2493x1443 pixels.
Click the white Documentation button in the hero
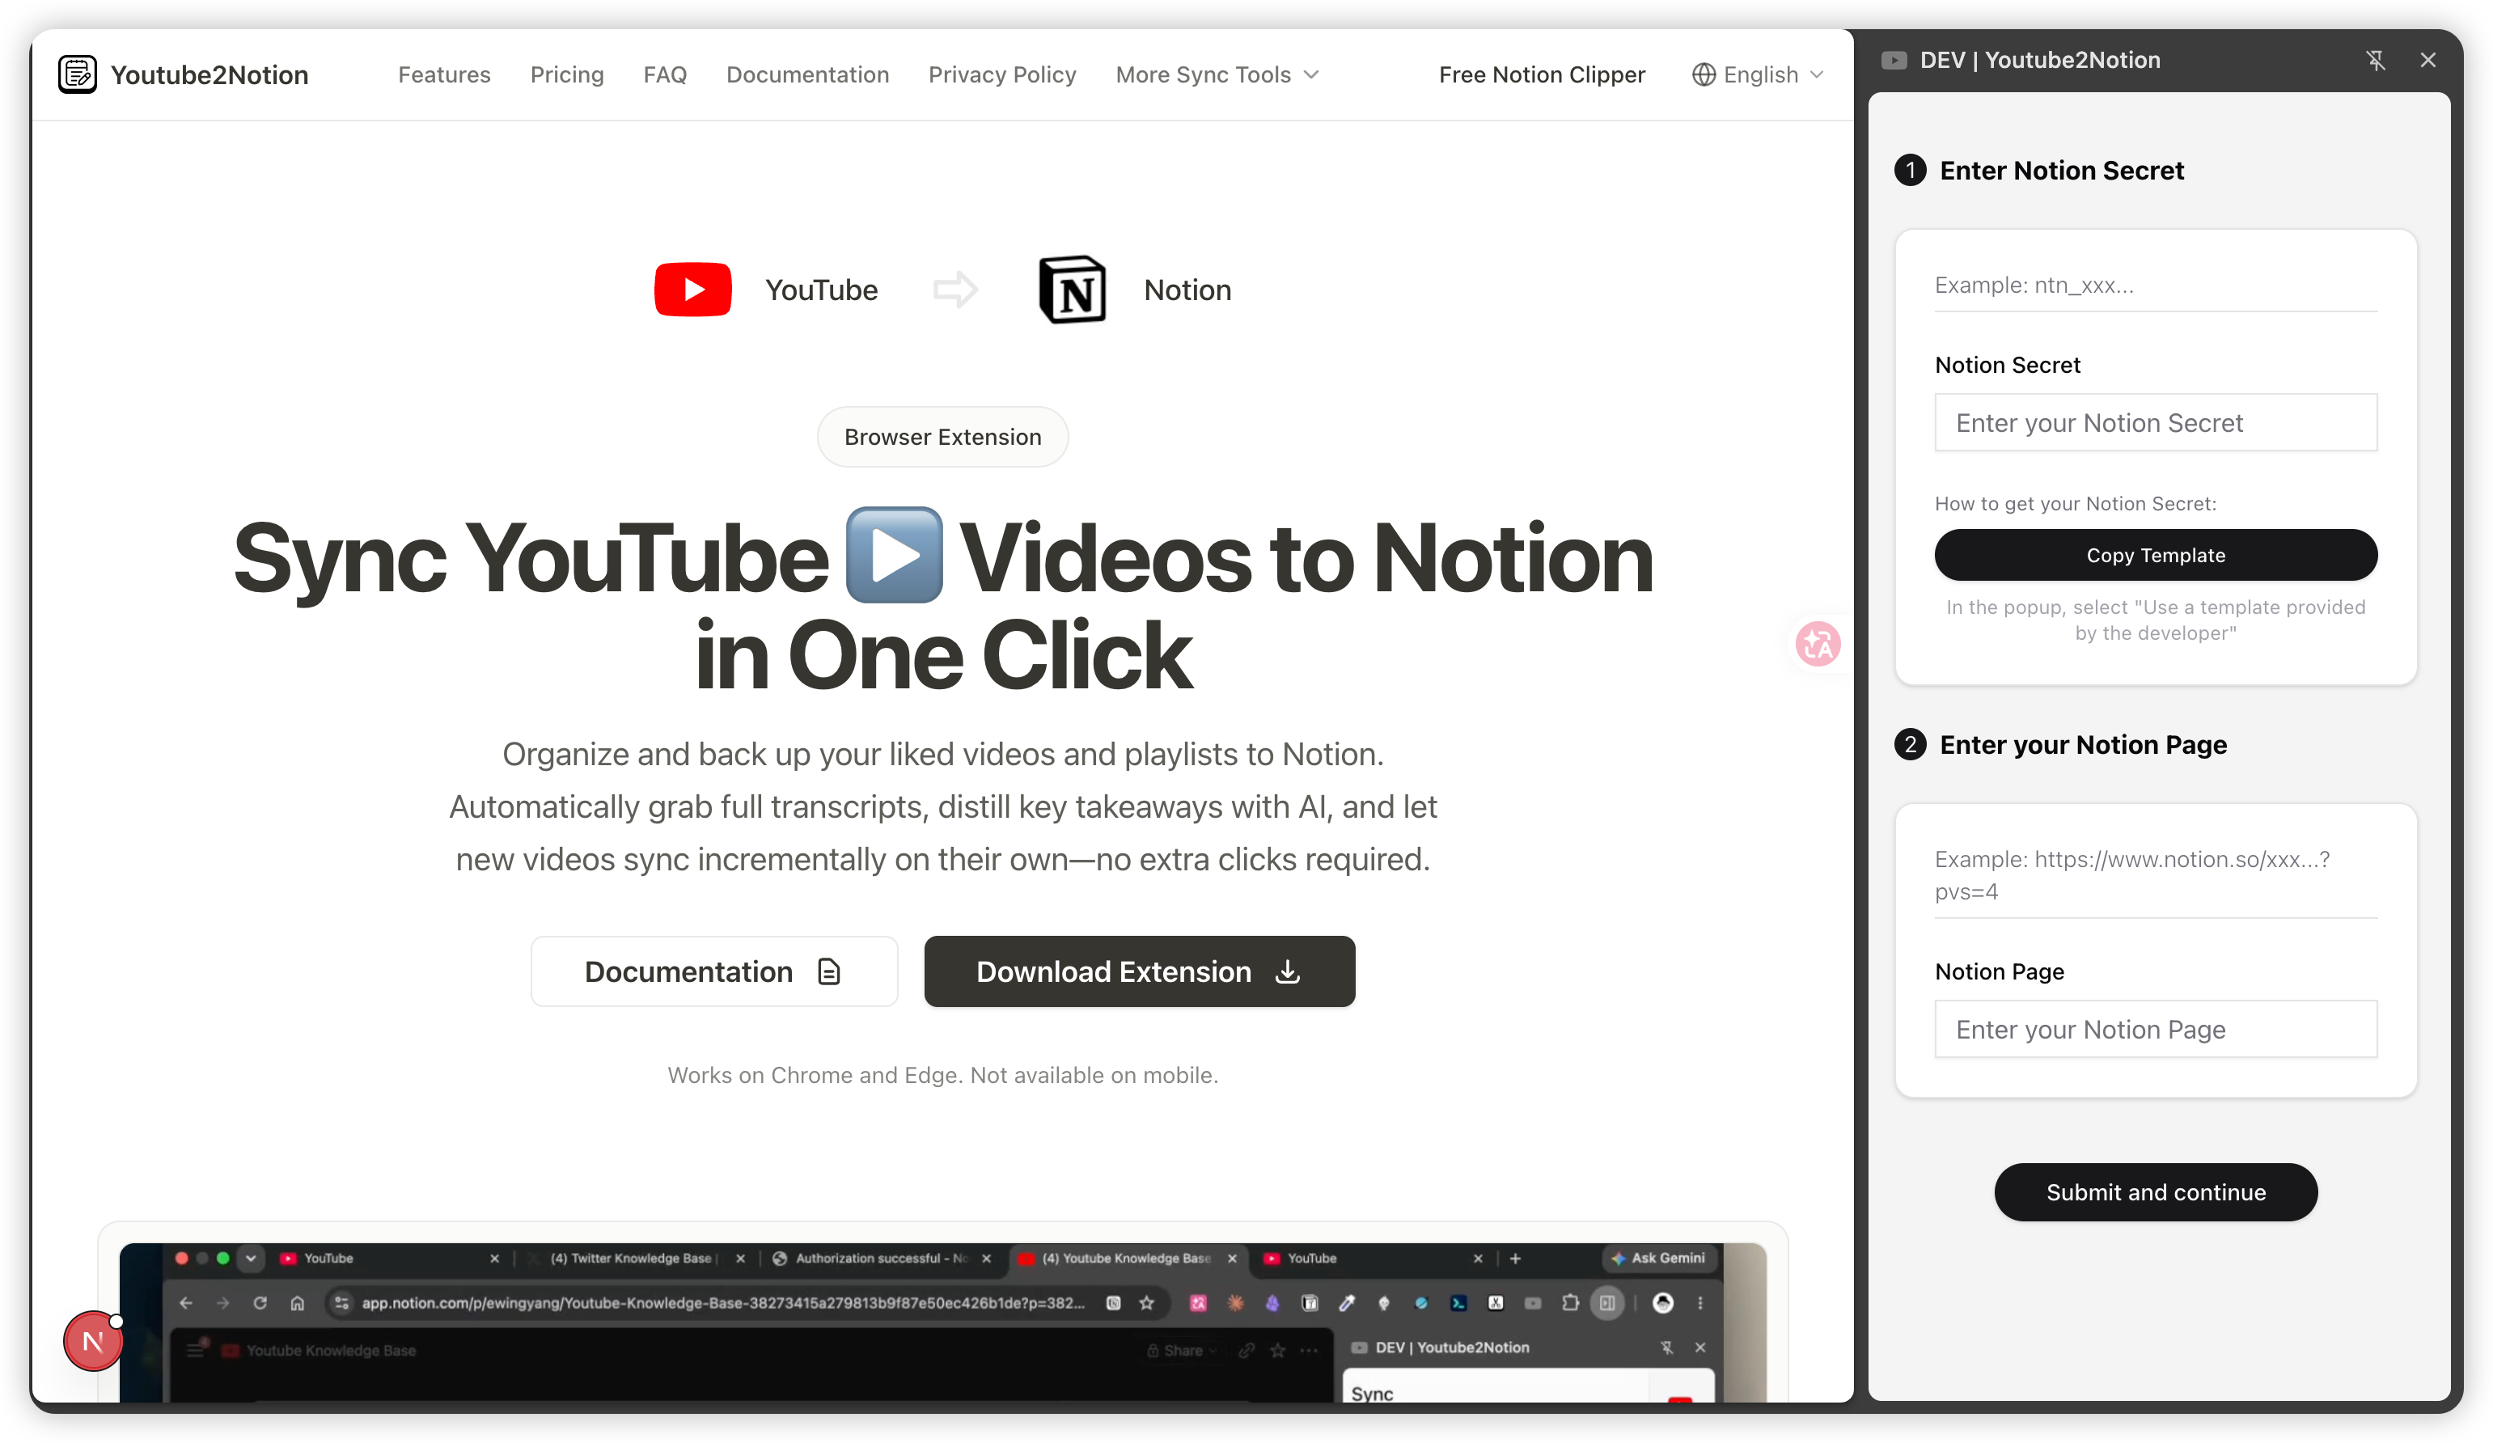pos(713,971)
